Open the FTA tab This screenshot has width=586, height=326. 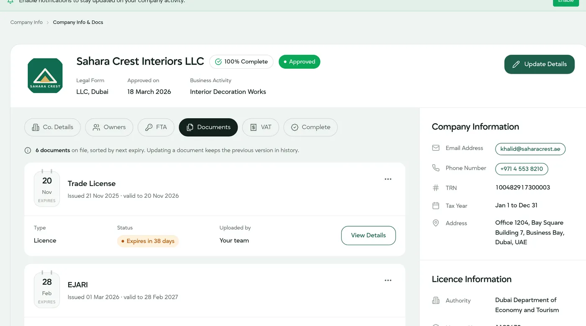tap(156, 127)
